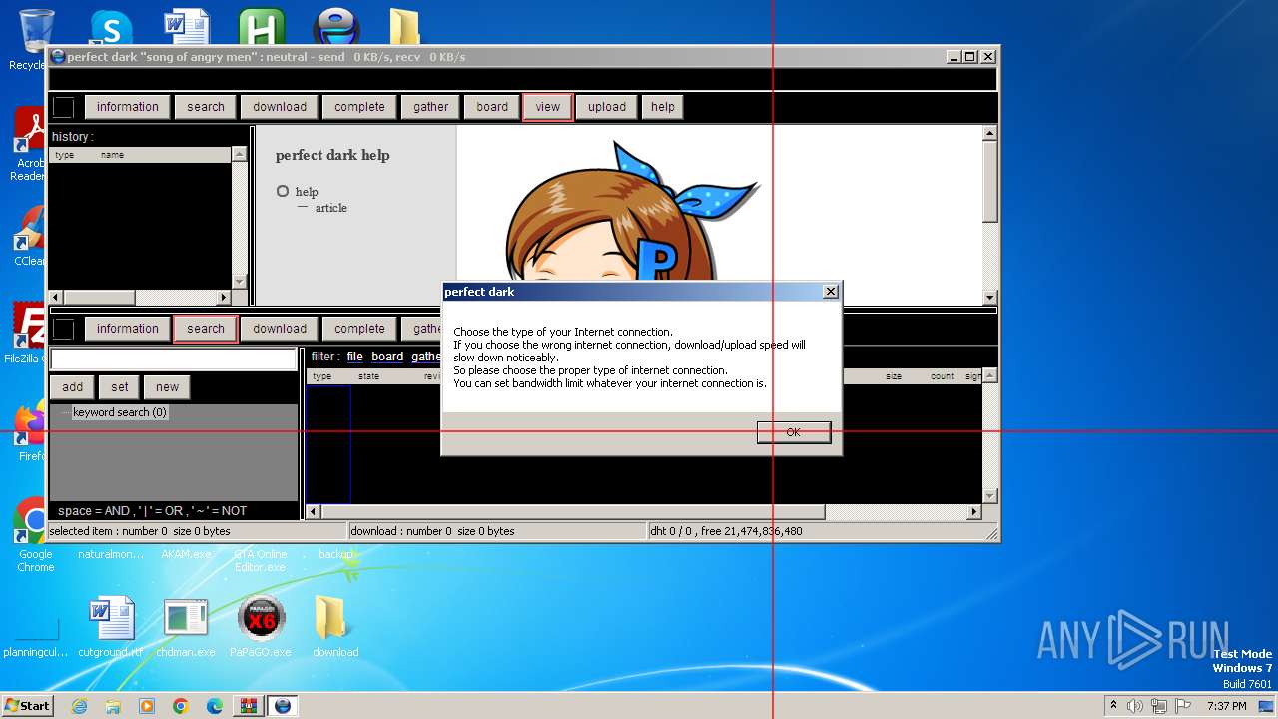Open the help tab in top pane
1278x719 pixels.
[x=663, y=107]
